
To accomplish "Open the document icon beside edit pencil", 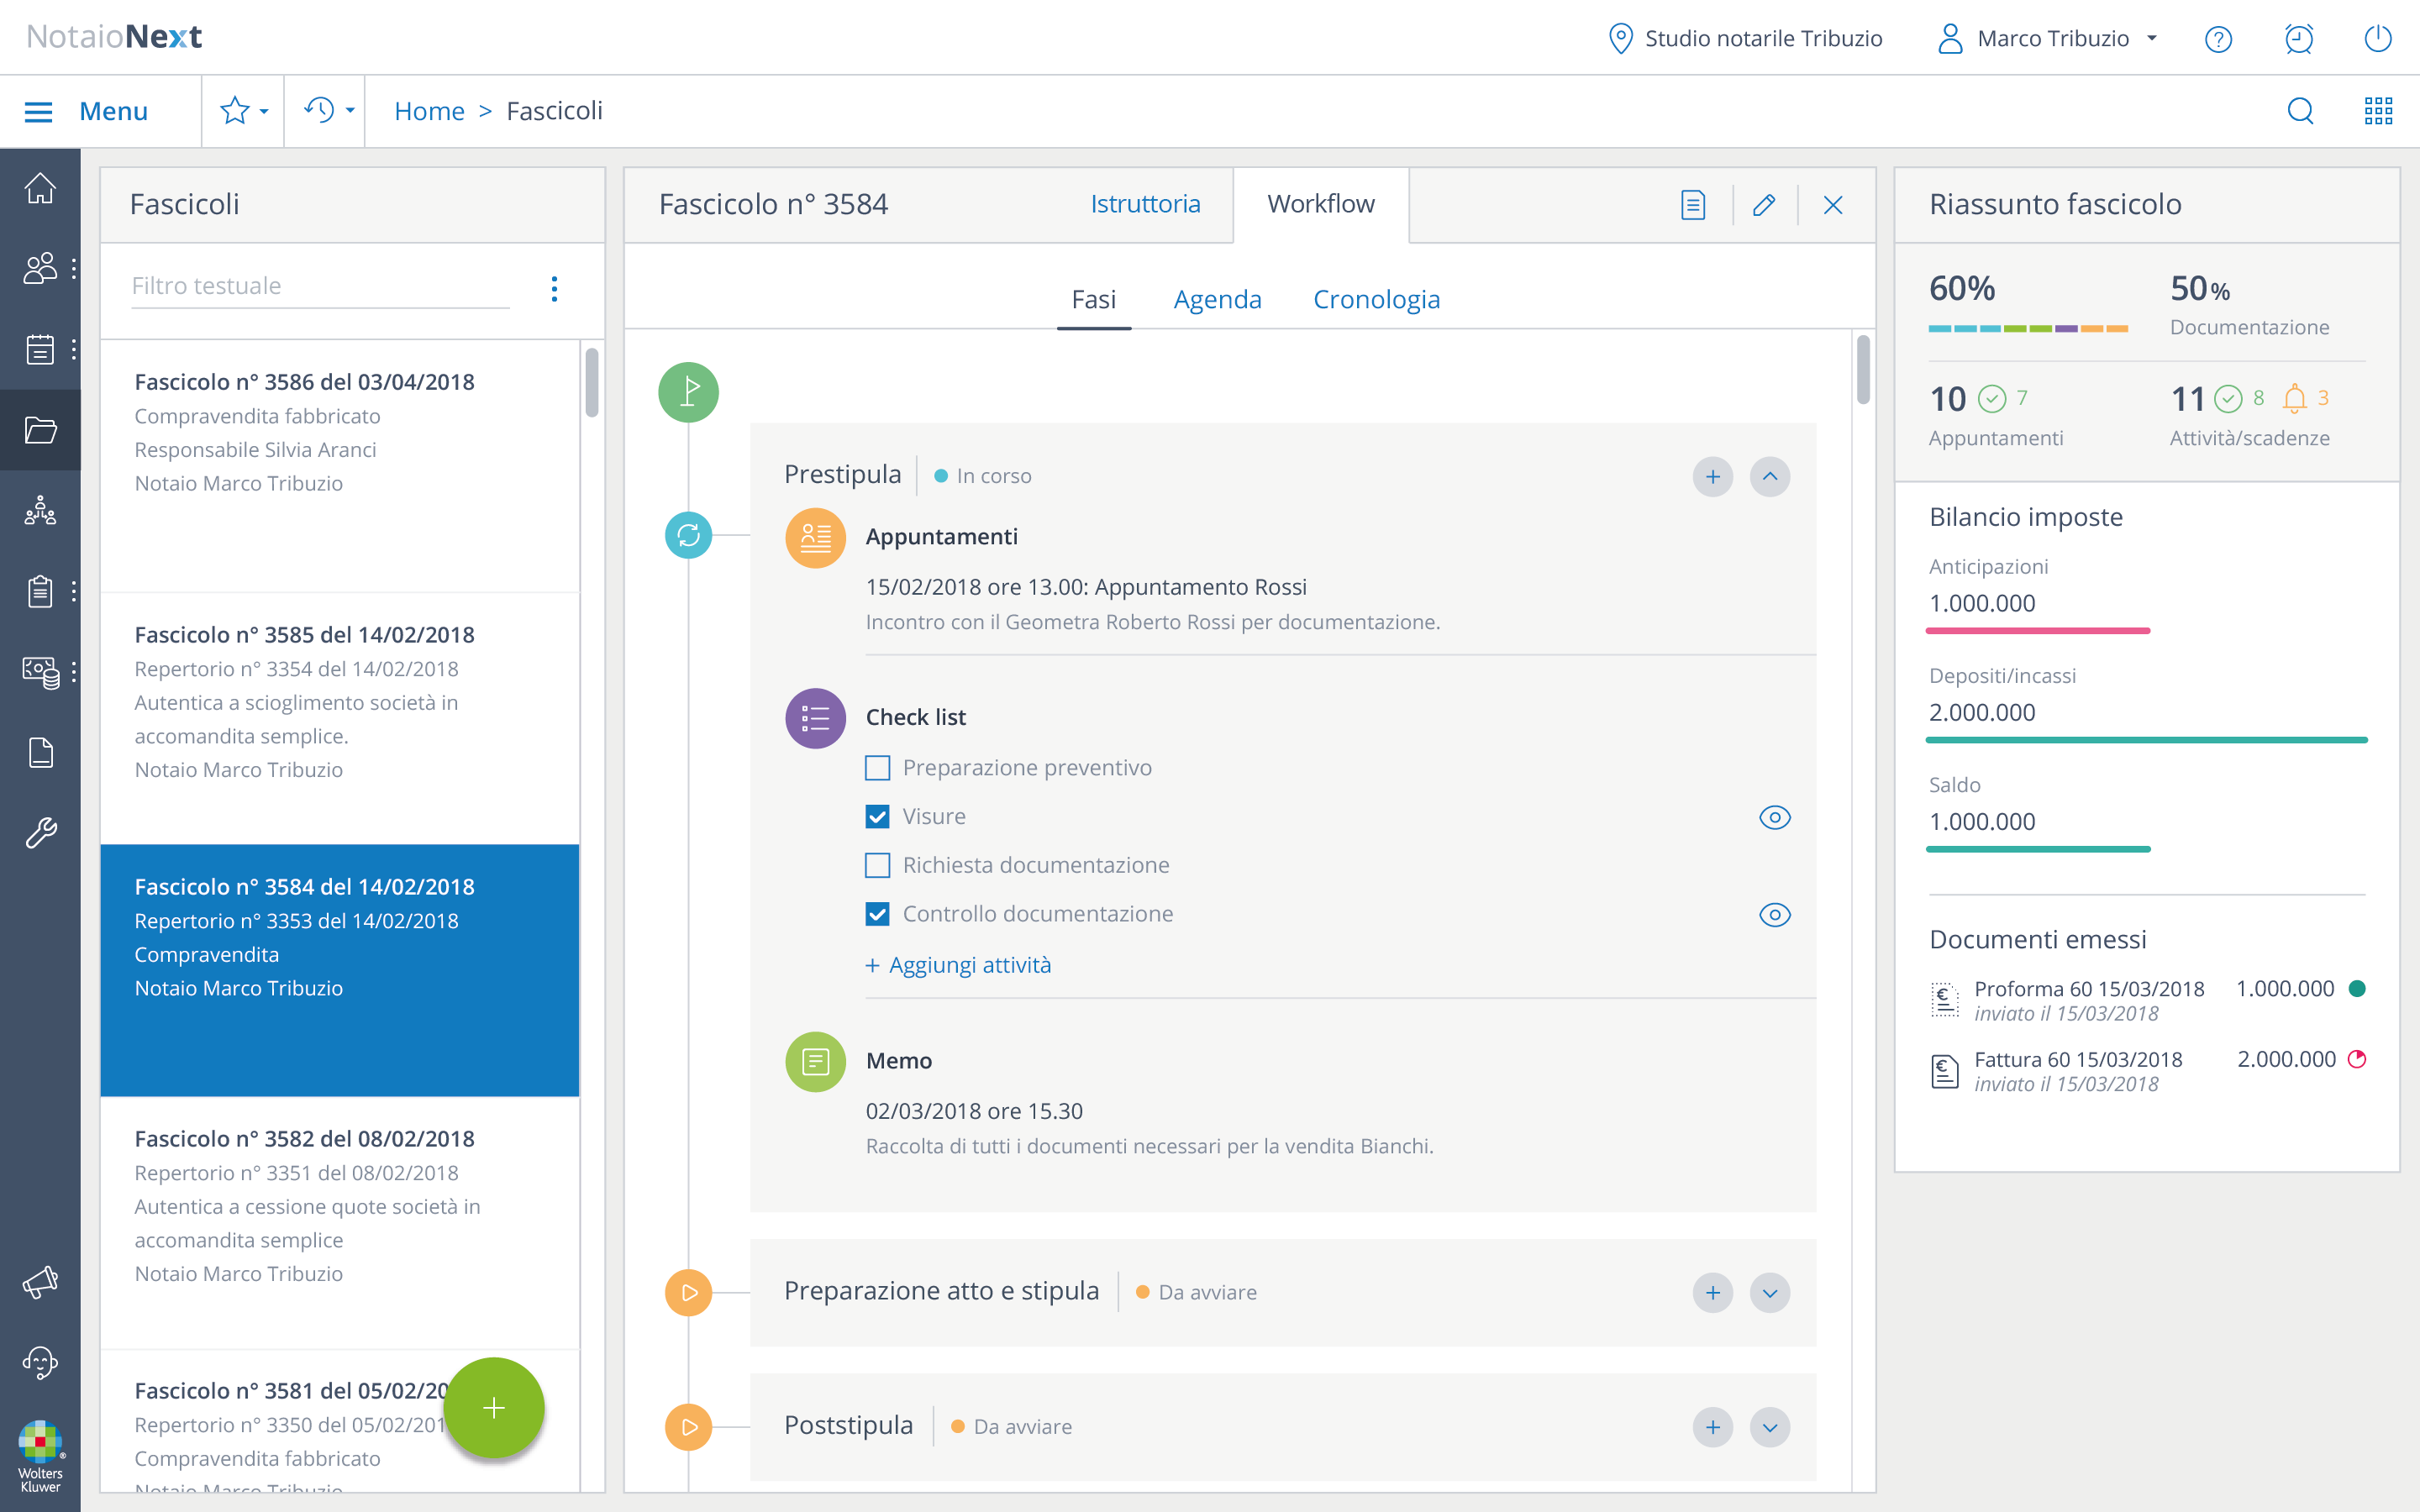I will tap(1692, 205).
